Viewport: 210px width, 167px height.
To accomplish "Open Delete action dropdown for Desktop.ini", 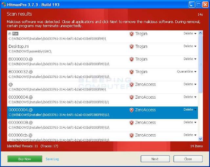I will pos(190,46).
